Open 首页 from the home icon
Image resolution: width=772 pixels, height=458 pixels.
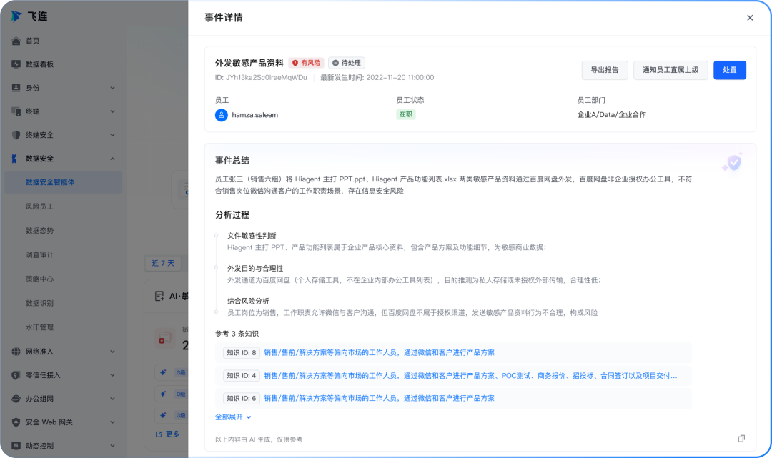point(16,41)
